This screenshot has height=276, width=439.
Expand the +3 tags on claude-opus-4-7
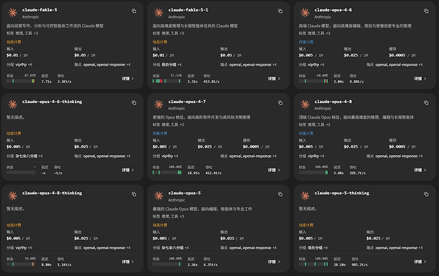pos(182,125)
